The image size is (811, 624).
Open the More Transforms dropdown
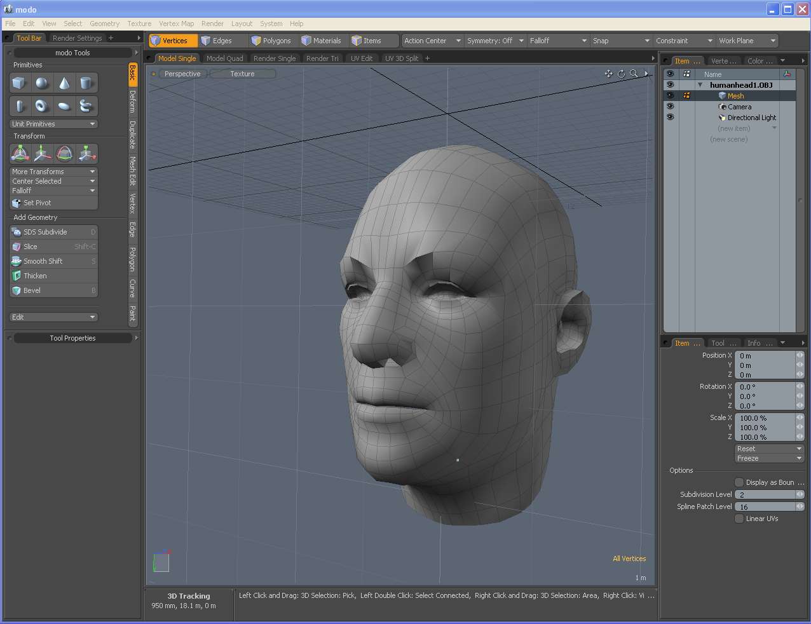(x=54, y=172)
